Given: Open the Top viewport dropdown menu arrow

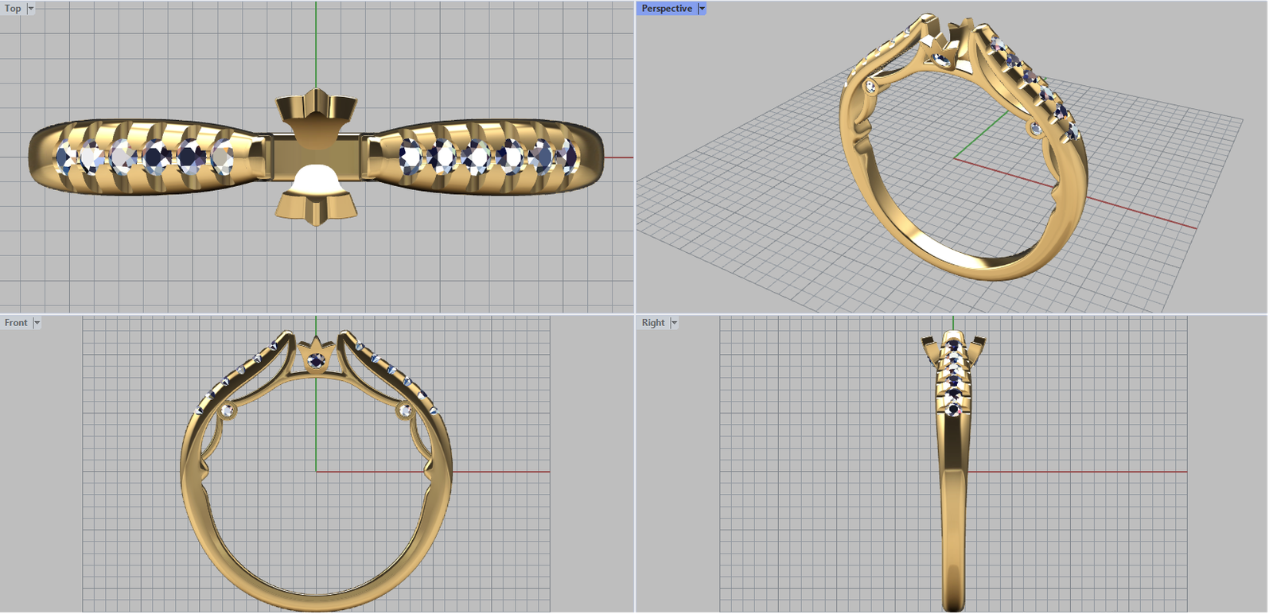Looking at the screenshot, I should (x=31, y=9).
